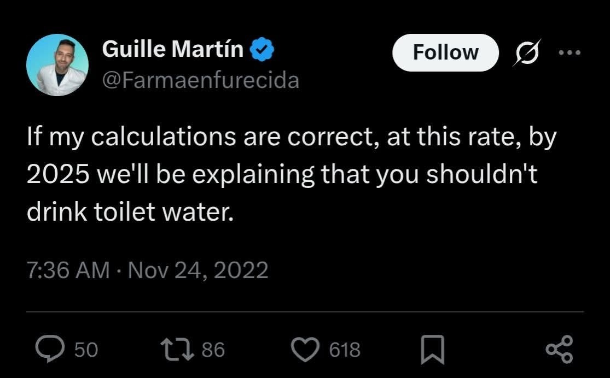The image size is (610, 378).
Task: Click "drink toilet water." tweet line
Action: coord(130,211)
